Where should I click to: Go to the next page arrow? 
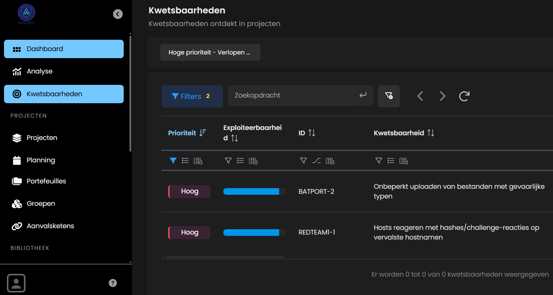[x=442, y=96]
